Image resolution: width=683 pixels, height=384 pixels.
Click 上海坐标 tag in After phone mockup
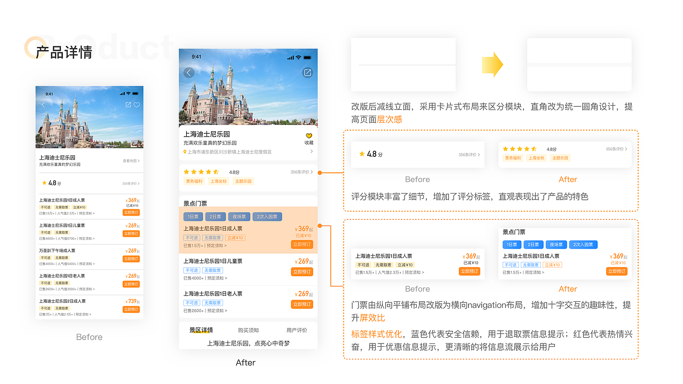click(x=218, y=181)
